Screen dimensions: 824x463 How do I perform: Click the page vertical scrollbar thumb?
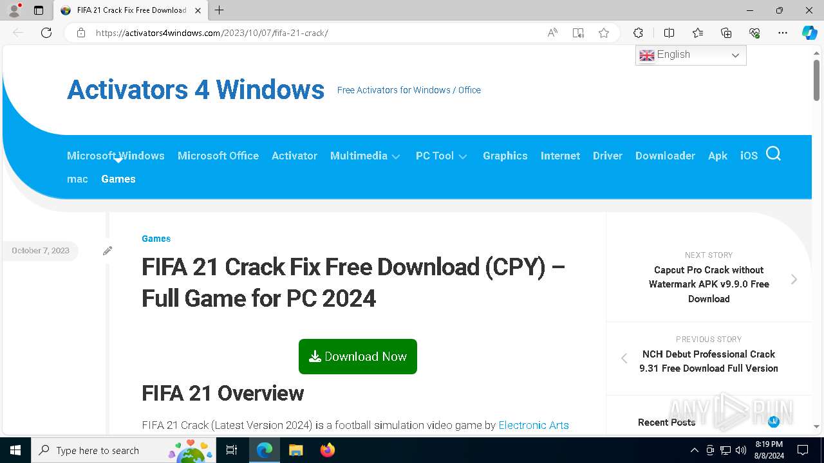[816, 80]
